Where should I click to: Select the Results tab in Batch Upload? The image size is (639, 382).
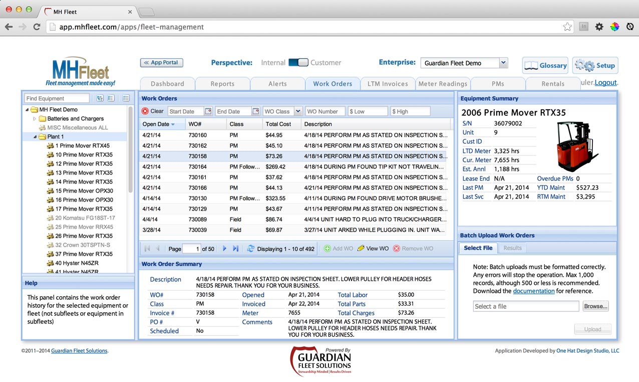512,248
